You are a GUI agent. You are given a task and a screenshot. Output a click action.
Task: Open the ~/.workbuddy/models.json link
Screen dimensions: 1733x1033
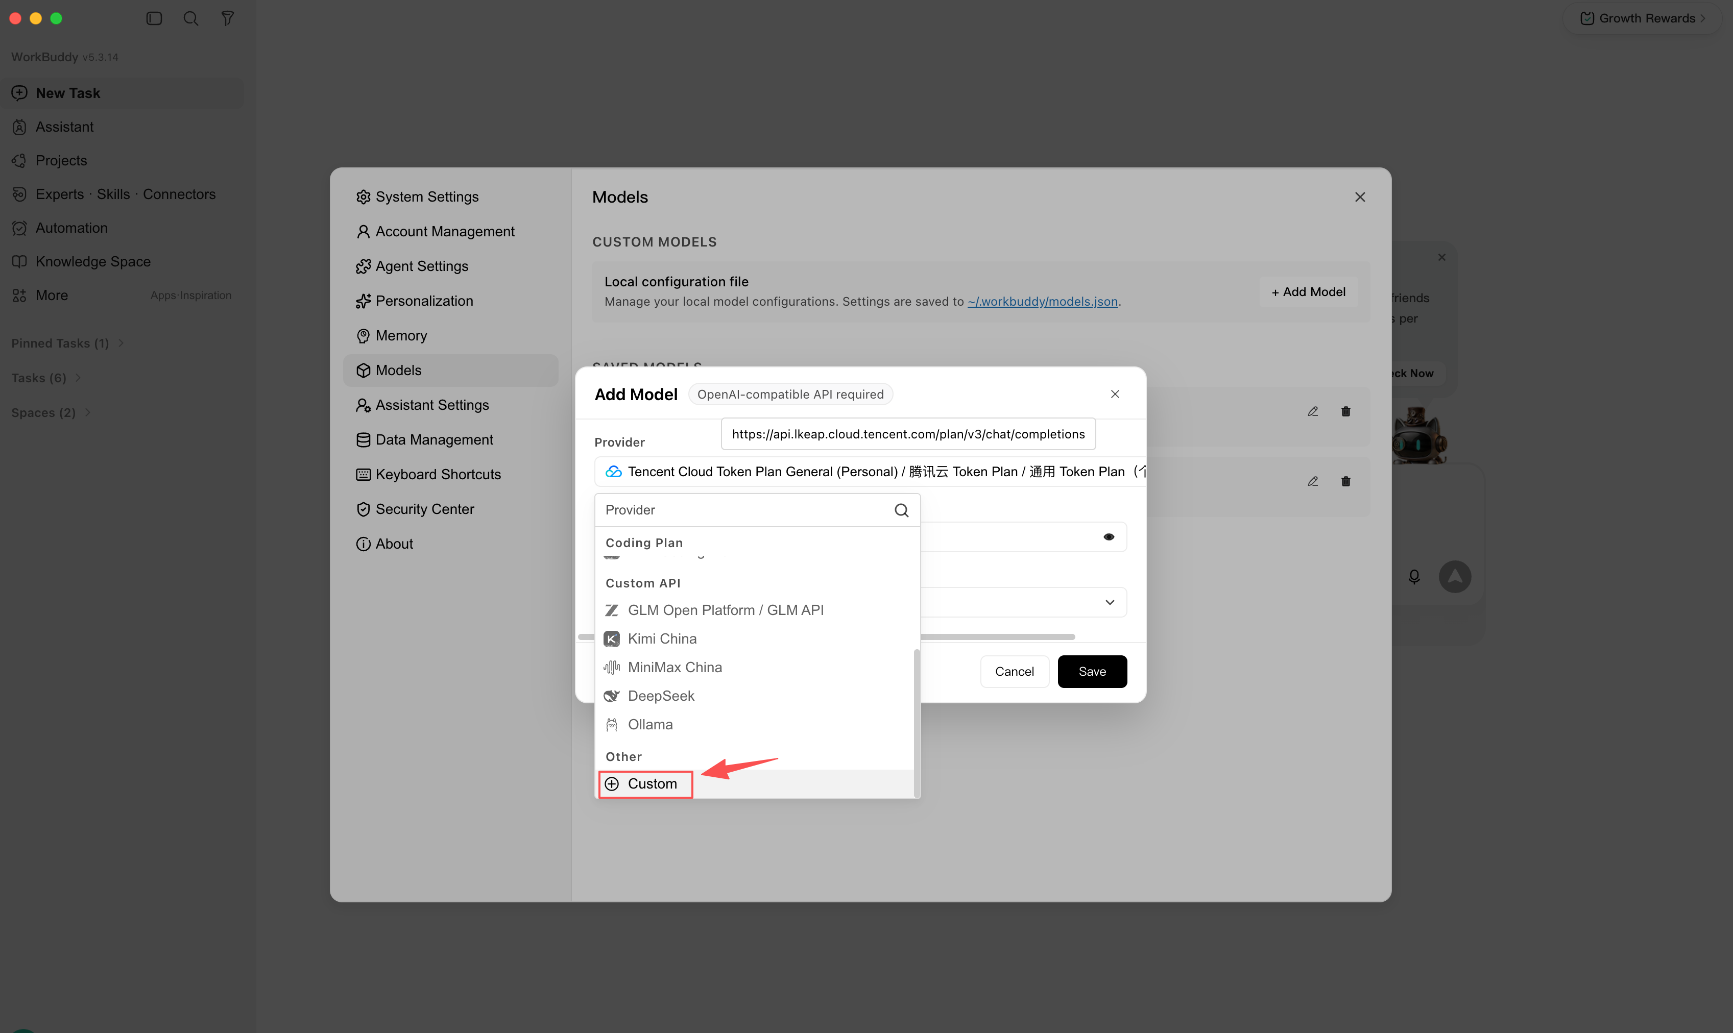(1042, 302)
